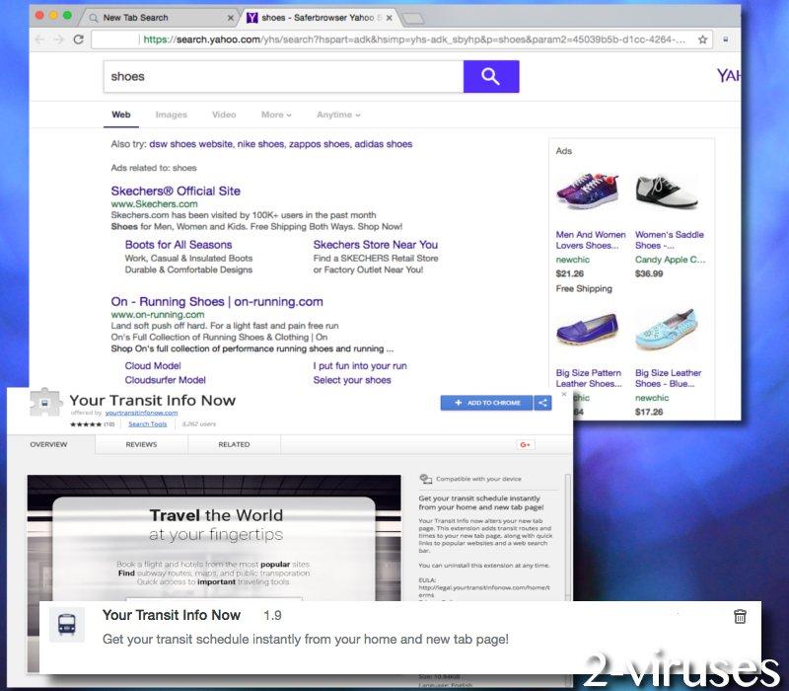This screenshot has height=691, width=789.
Task: Switch to Images search results
Action: click(171, 115)
